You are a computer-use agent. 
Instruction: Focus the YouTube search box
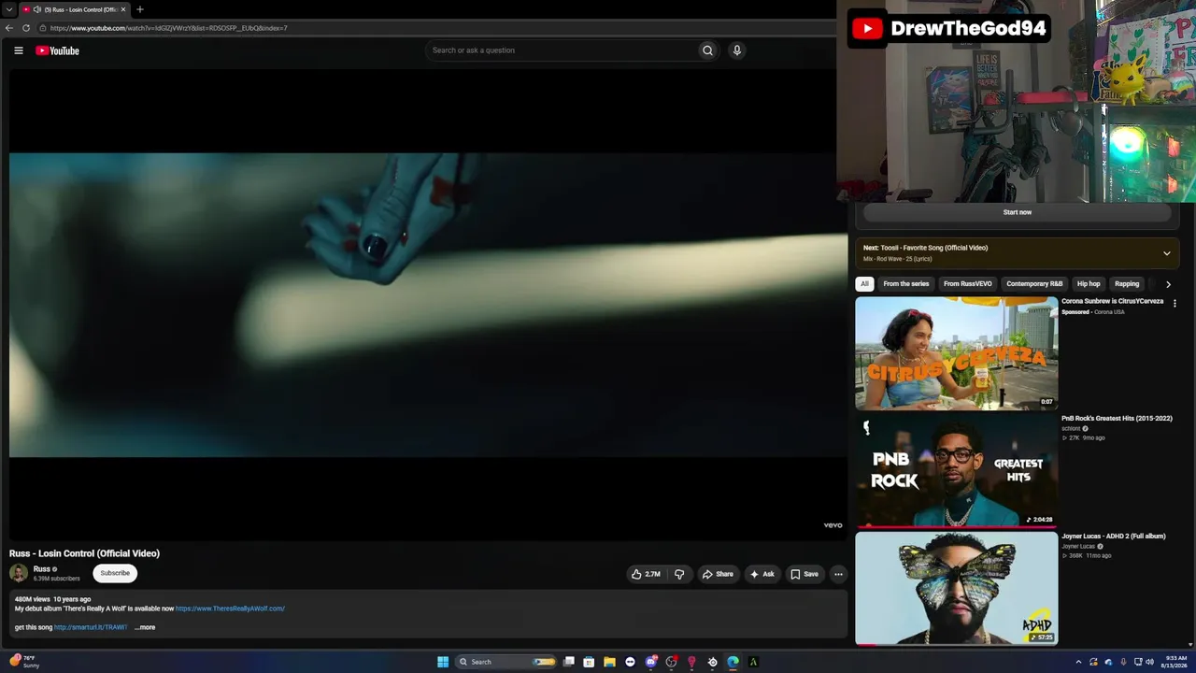[561, 50]
